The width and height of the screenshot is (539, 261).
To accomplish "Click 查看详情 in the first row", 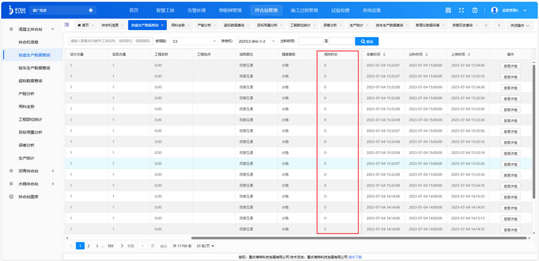I will coord(510,66).
